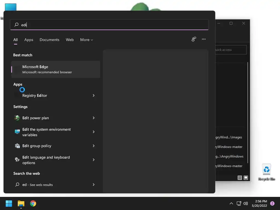The image size is (280, 210).
Task: Switch File Explorer to details view
Action: (240, 178)
